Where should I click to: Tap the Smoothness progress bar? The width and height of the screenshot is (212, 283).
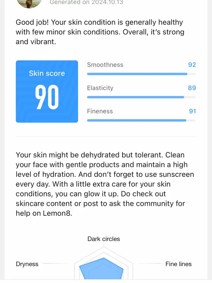tap(141, 74)
